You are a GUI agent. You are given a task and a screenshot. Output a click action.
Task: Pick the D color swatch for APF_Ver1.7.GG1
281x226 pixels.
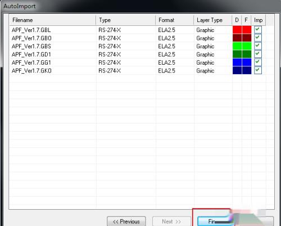[237, 62]
